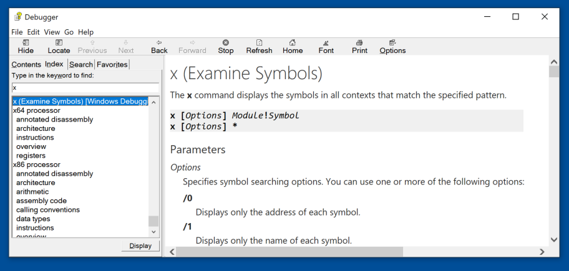Open the Go menu
The width and height of the screenshot is (569, 271).
69,32
